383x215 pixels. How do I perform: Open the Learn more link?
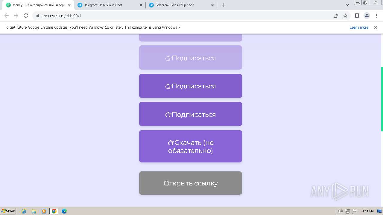click(359, 27)
